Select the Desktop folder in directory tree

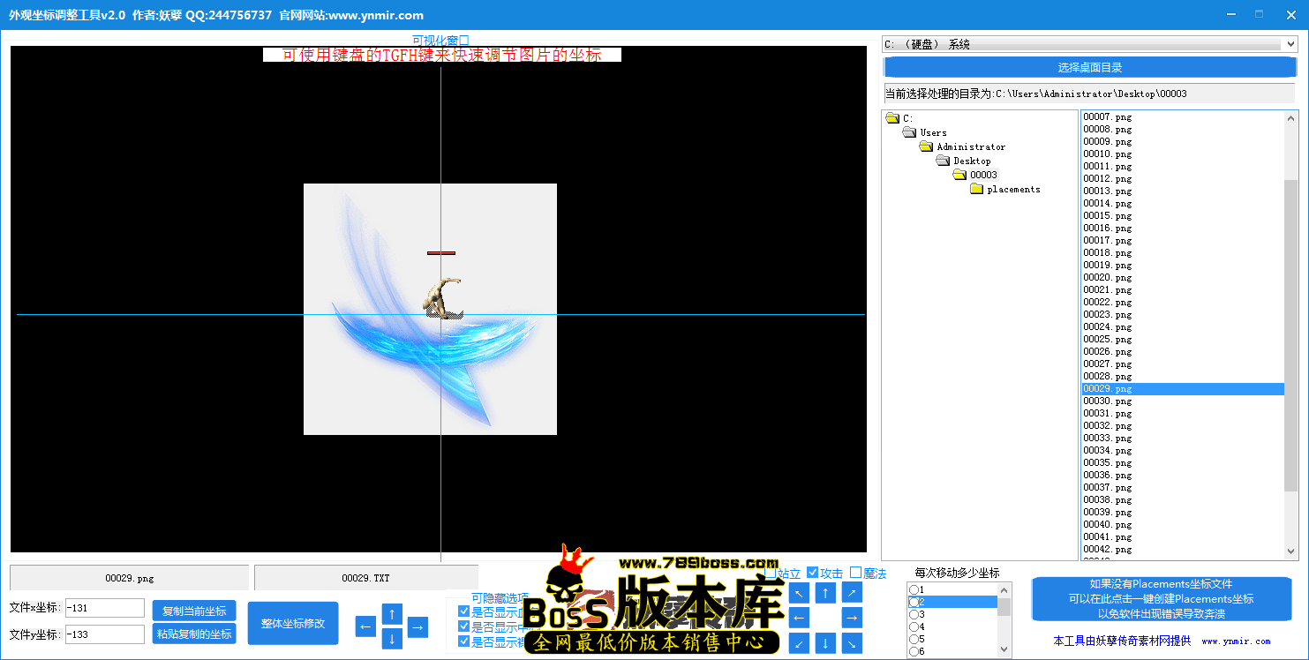click(971, 161)
